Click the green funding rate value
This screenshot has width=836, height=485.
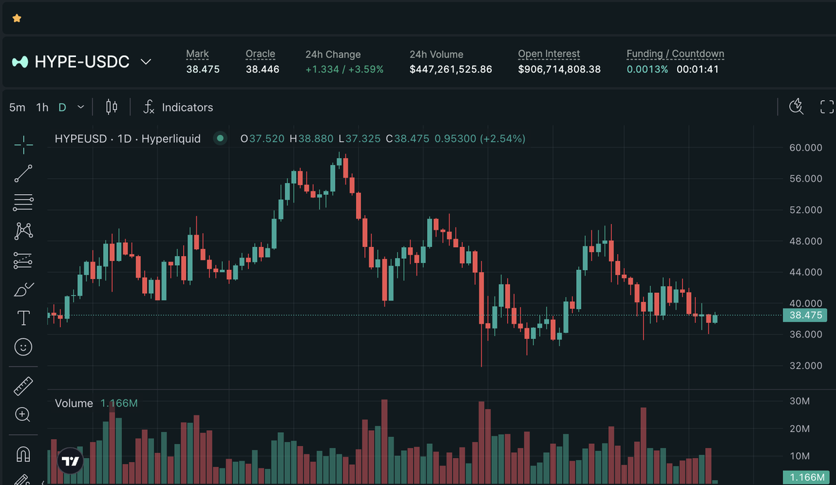647,69
